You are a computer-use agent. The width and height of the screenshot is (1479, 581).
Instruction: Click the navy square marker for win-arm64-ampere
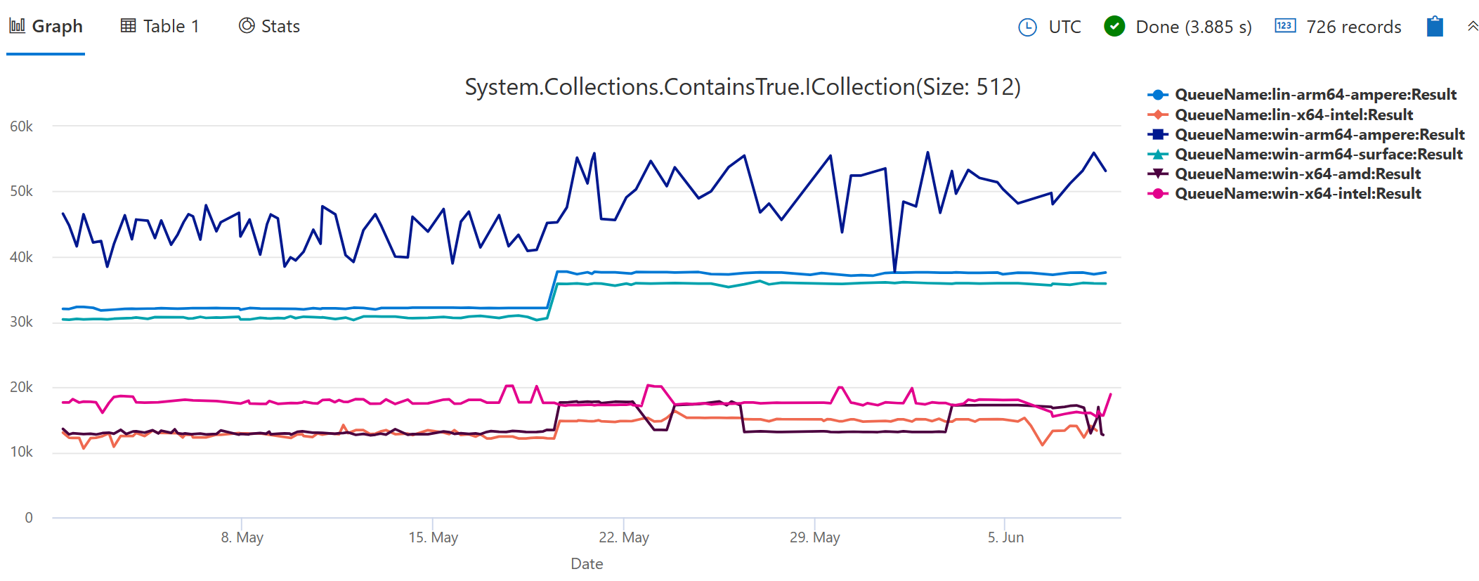(x=1158, y=134)
